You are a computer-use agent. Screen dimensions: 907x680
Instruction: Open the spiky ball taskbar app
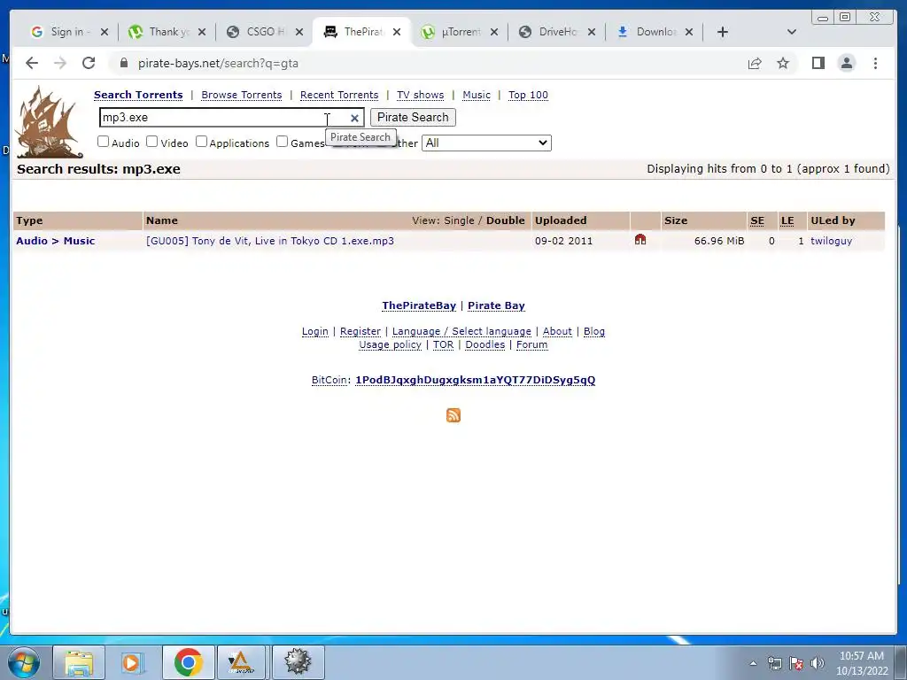[298, 662]
